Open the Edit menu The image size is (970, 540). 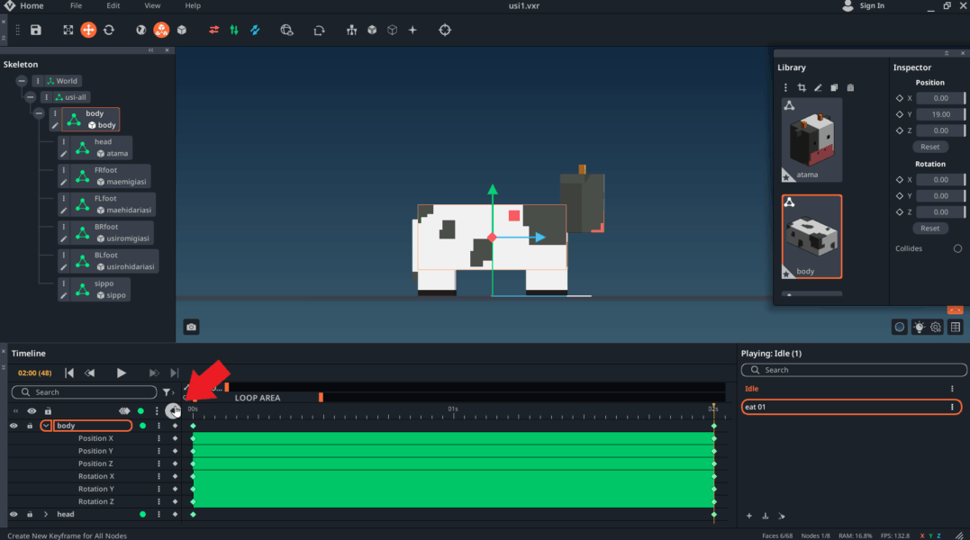point(113,5)
